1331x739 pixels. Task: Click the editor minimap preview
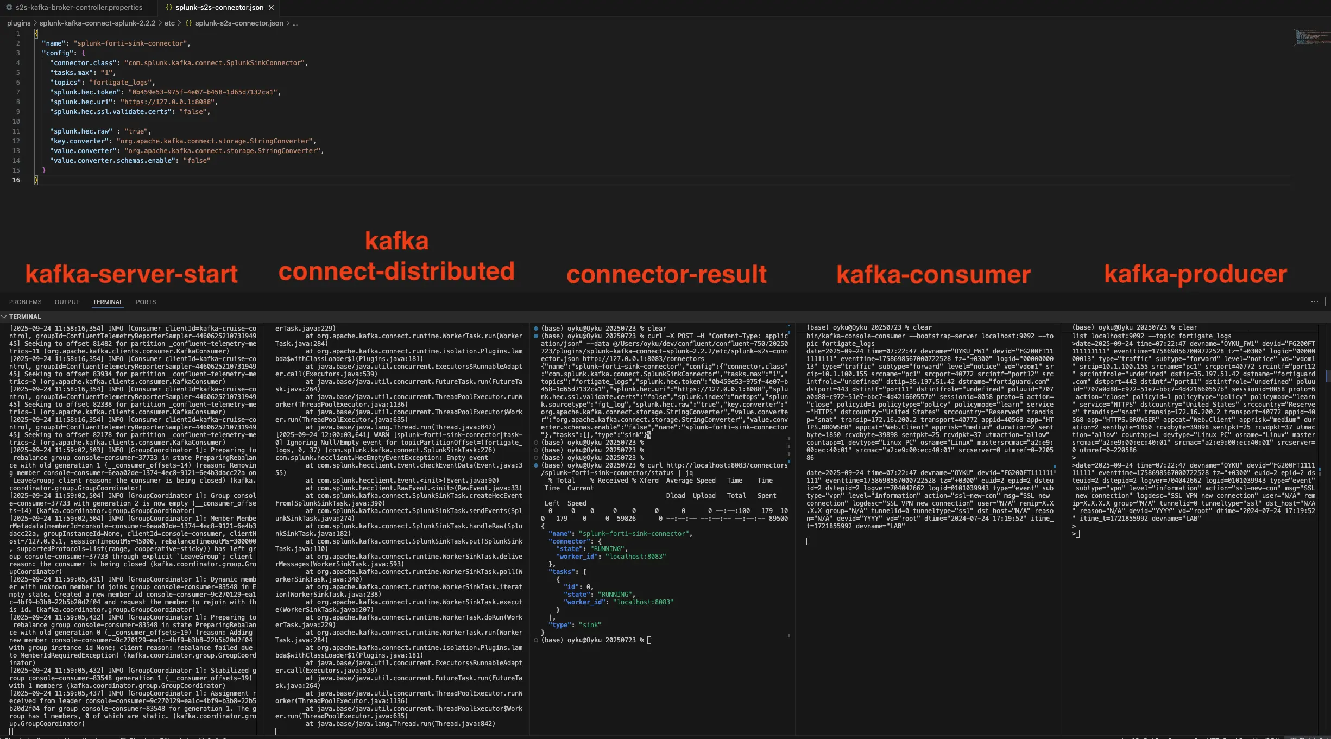click(x=1311, y=37)
